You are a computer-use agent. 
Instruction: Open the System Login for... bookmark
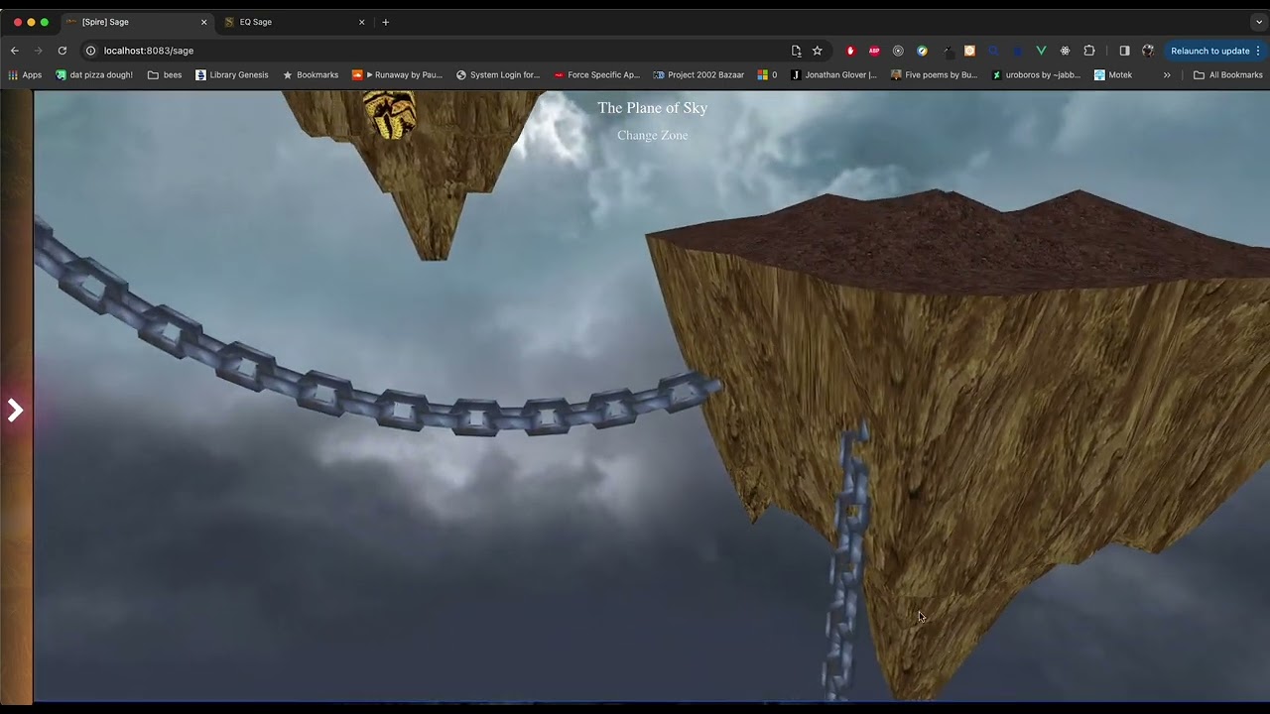pos(498,74)
